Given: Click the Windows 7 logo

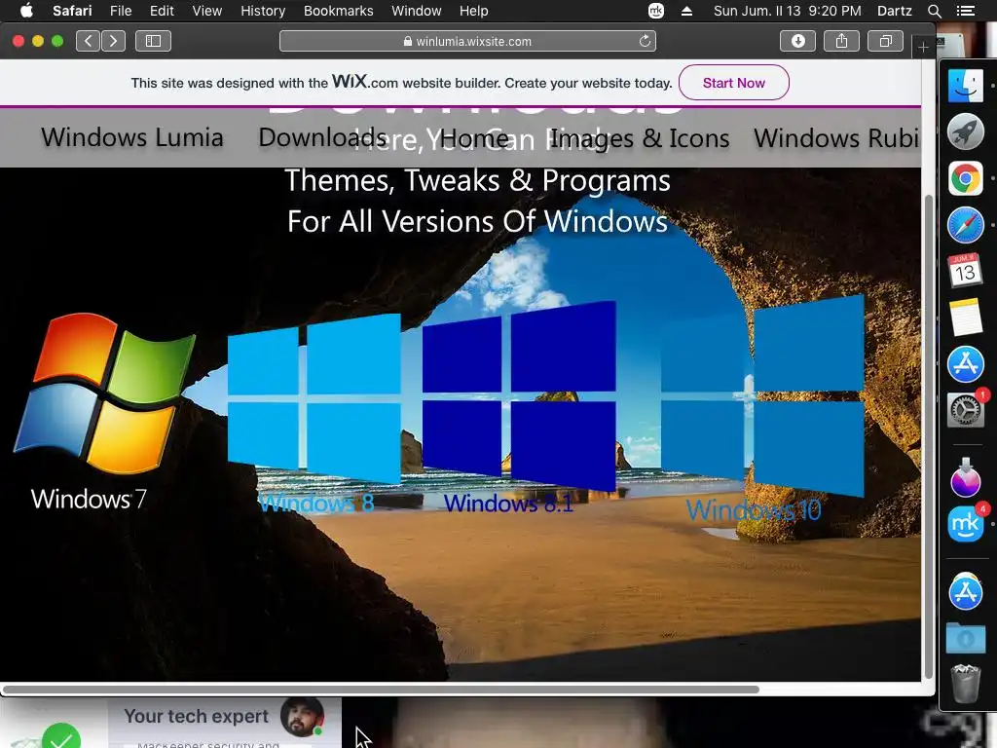Looking at the screenshot, I should (103, 393).
